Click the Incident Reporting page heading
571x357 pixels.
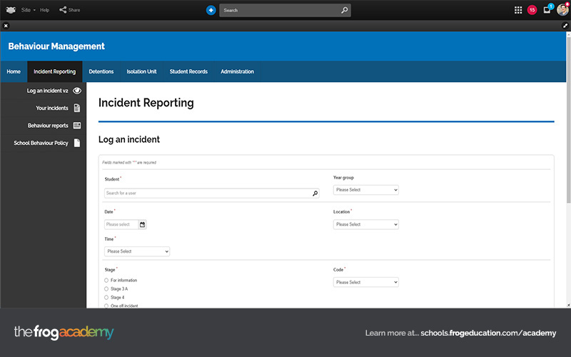point(146,103)
